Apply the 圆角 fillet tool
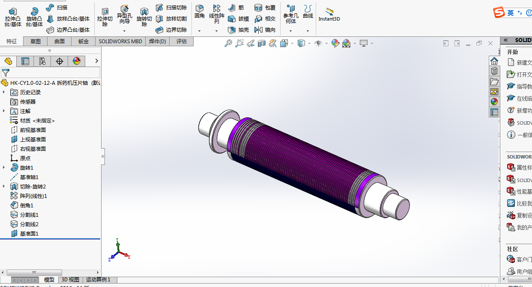Image resolution: width=532 pixels, height=287 pixels. 200,12
